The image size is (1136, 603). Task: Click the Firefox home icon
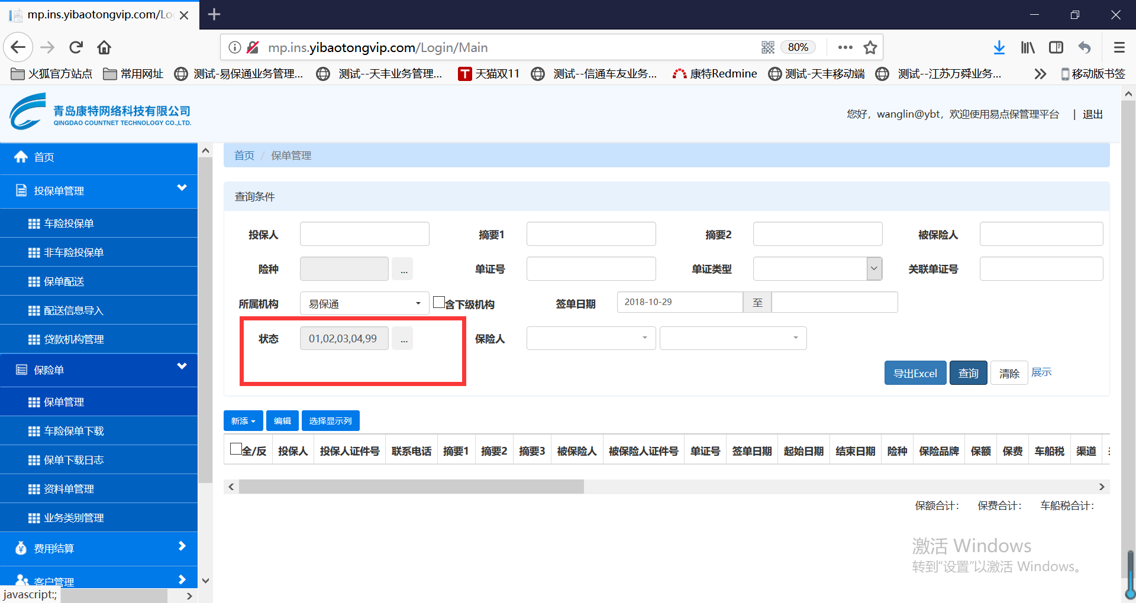[x=104, y=47]
